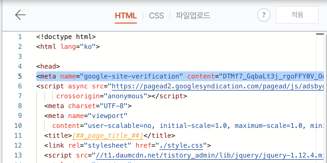Click the [##_page_title_##] placeholder
This screenshot has width=327, height=163.
point(108,136)
